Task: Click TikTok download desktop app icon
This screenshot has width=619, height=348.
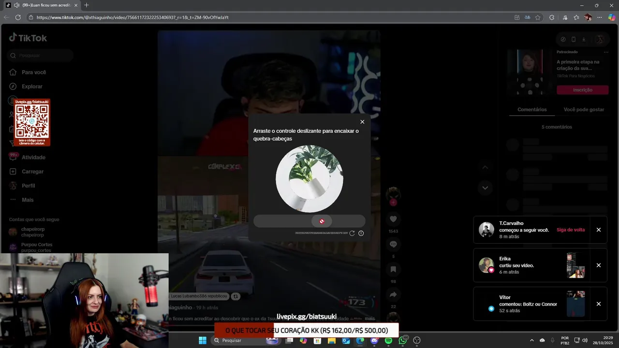Action: coord(584,39)
